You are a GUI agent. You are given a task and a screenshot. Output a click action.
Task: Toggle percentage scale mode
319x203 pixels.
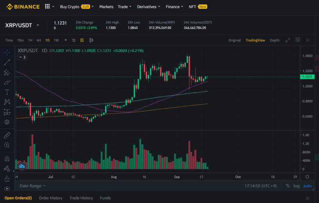[x=287, y=186]
